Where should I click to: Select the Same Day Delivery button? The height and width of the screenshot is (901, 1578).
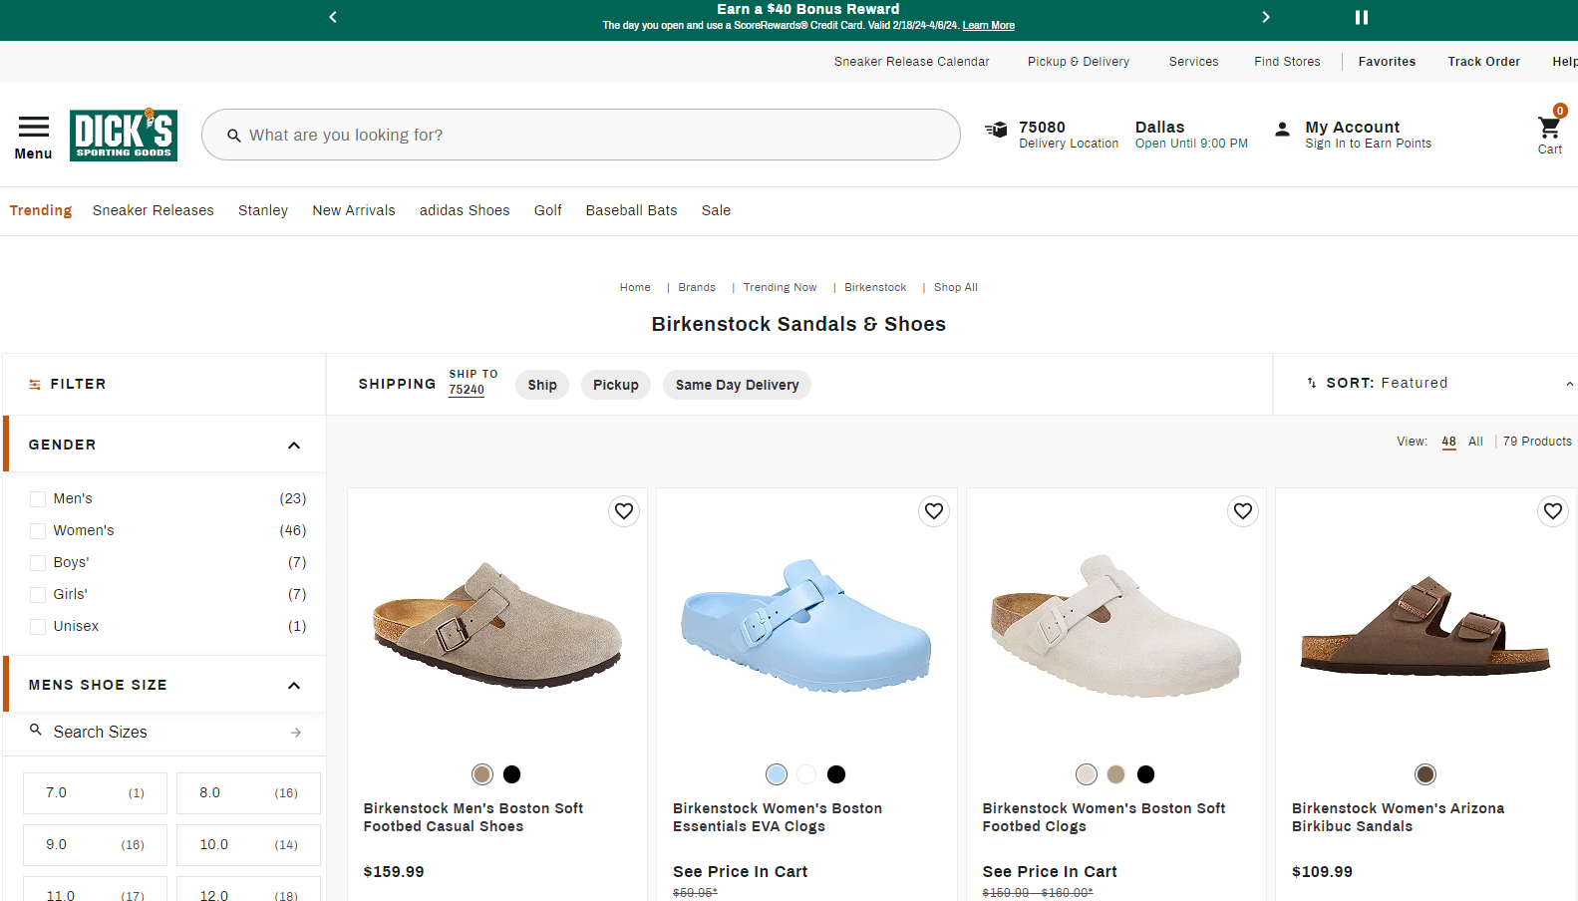[737, 385]
